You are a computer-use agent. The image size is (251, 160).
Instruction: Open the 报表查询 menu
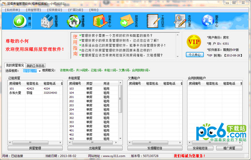pyautogui.click(x=54, y=10)
